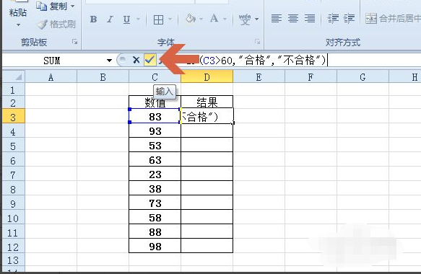
Task: Open the phonetic guide dropdown arrow
Action: 256,19
